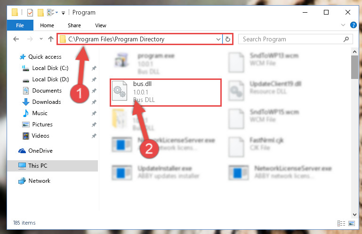
Task: Go up one folder level
Action: (51, 39)
